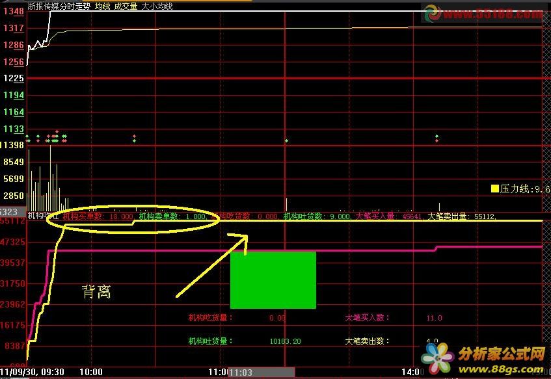Click the 浙报传媒分时走势 chart title
The image size is (551, 379).
59,6
